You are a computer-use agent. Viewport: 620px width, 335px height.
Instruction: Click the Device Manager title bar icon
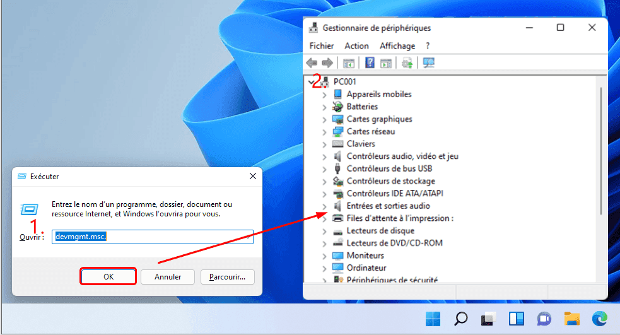coord(313,28)
